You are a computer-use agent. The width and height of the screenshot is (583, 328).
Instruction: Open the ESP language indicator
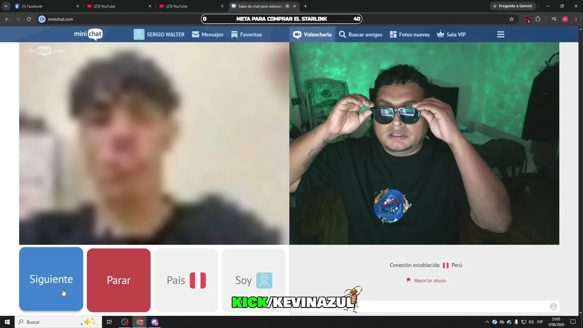pyautogui.click(x=540, y=322)
